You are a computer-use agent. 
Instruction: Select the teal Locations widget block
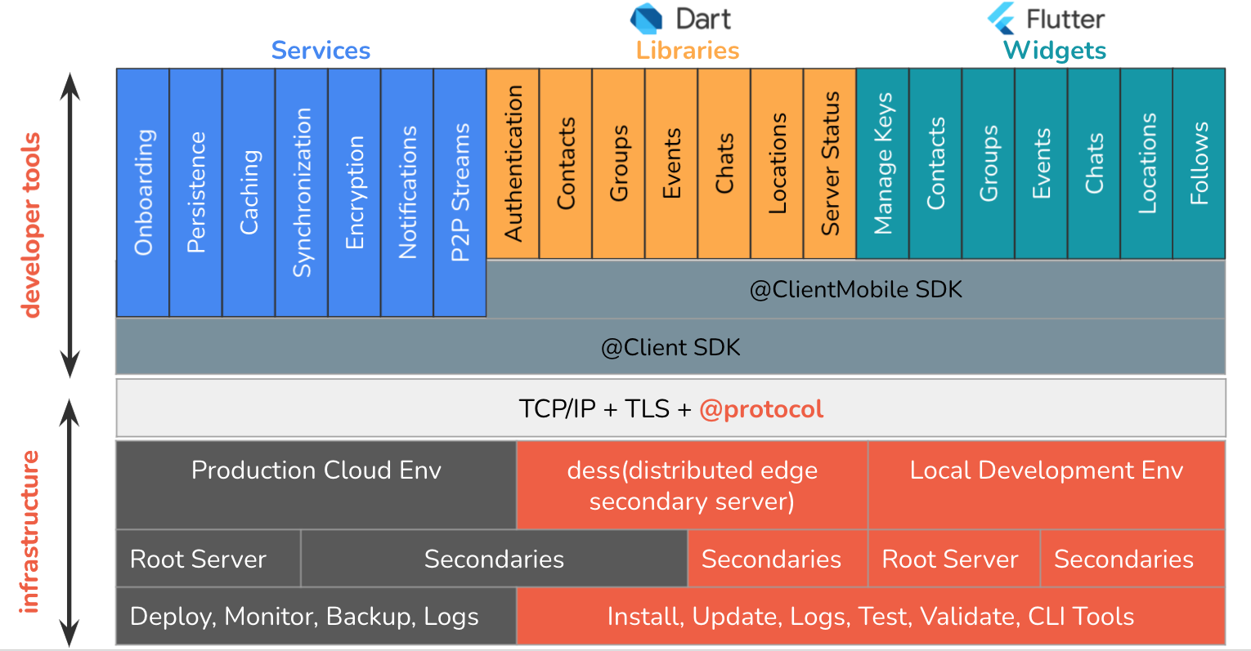coord(1146,163)
